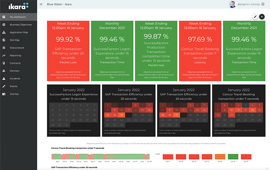270x170 pixels.
Task: Select the Partners menu item
Action: pos(15,71)
